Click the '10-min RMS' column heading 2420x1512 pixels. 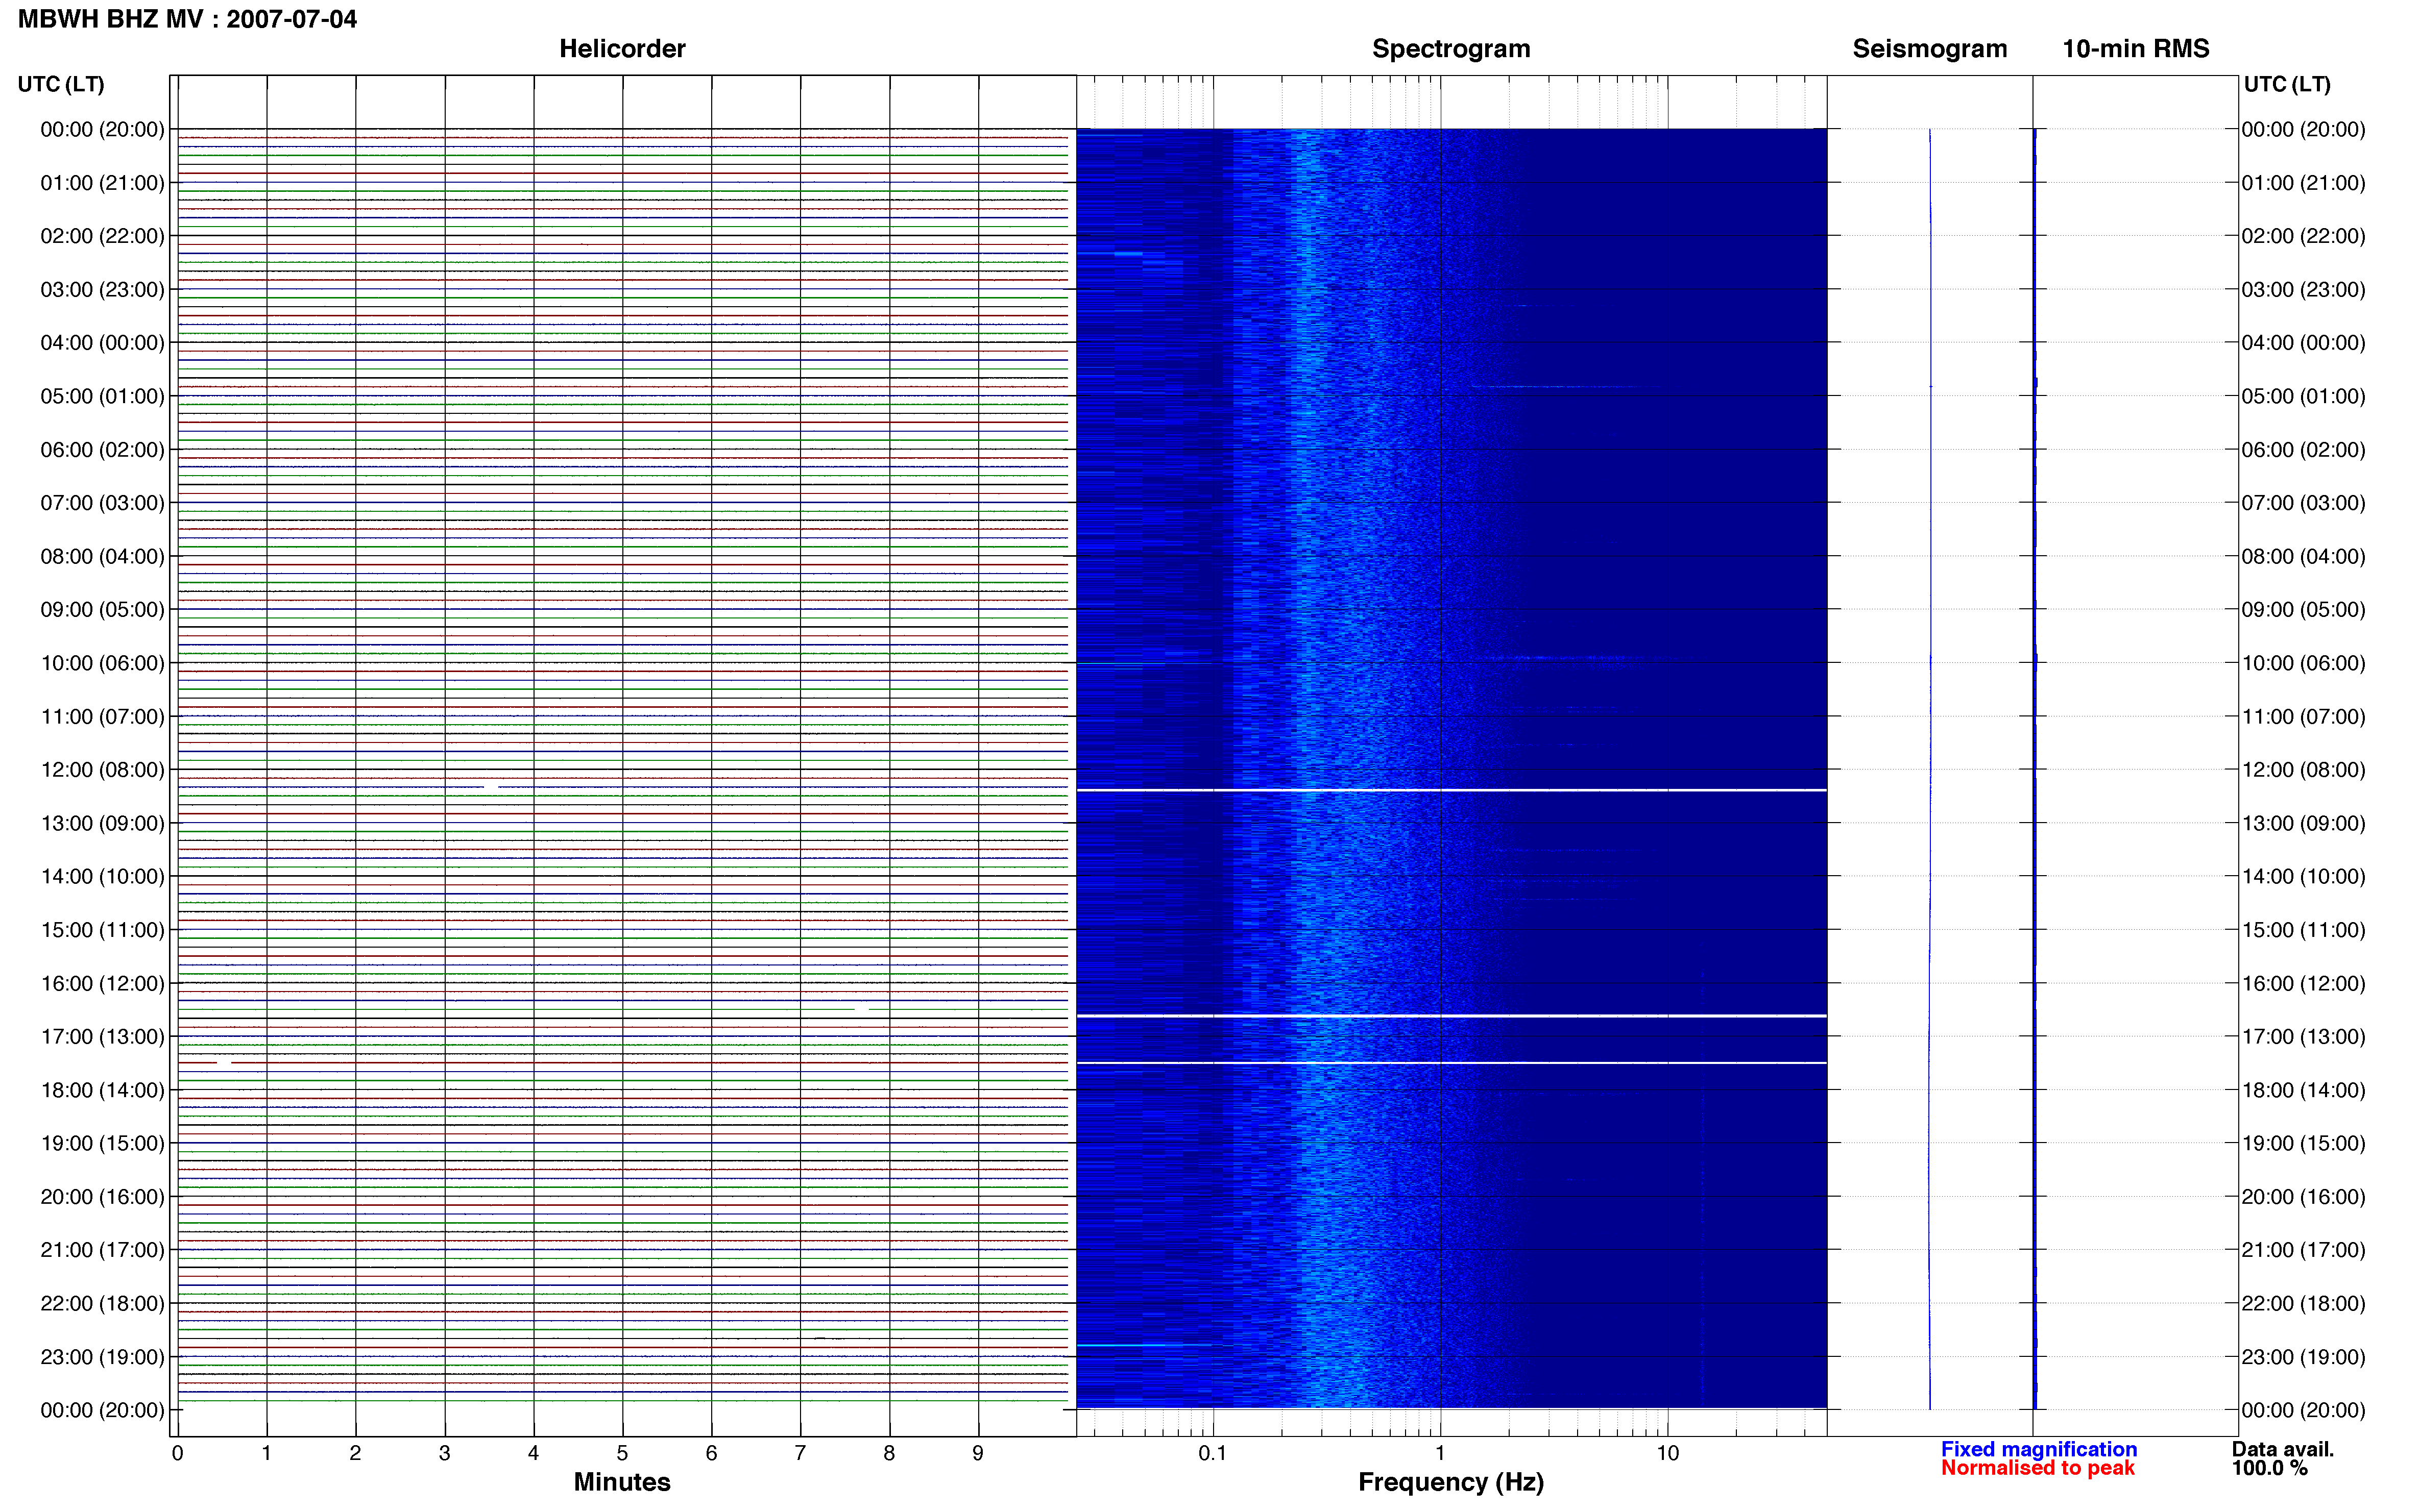click(2135, 49)
